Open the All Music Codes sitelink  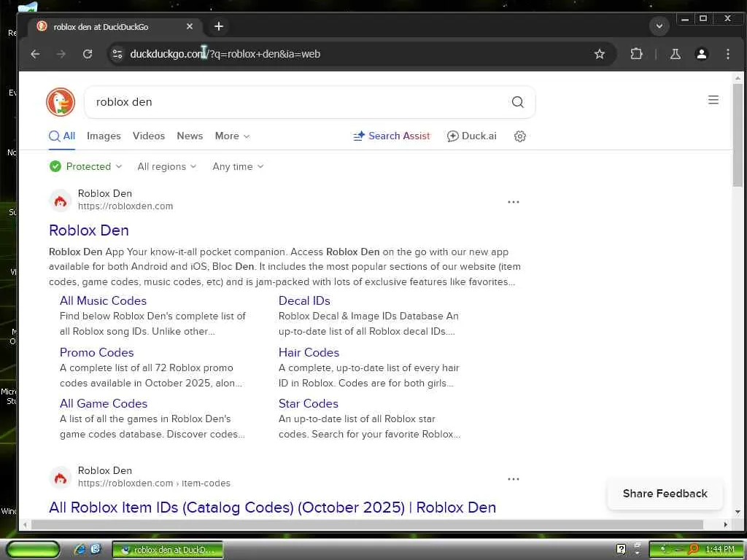click(x=103, y=301)
